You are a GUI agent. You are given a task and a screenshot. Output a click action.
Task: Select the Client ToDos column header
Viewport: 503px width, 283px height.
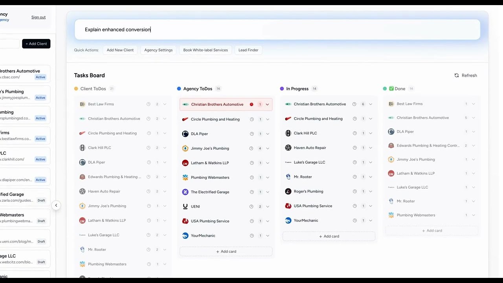pyautogui.click(x=93, y=89)
